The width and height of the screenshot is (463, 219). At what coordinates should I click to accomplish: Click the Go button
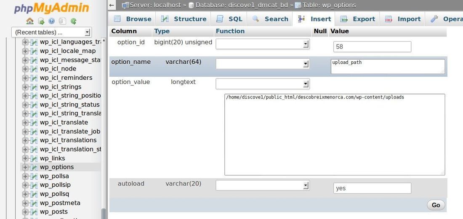[436, 205]
